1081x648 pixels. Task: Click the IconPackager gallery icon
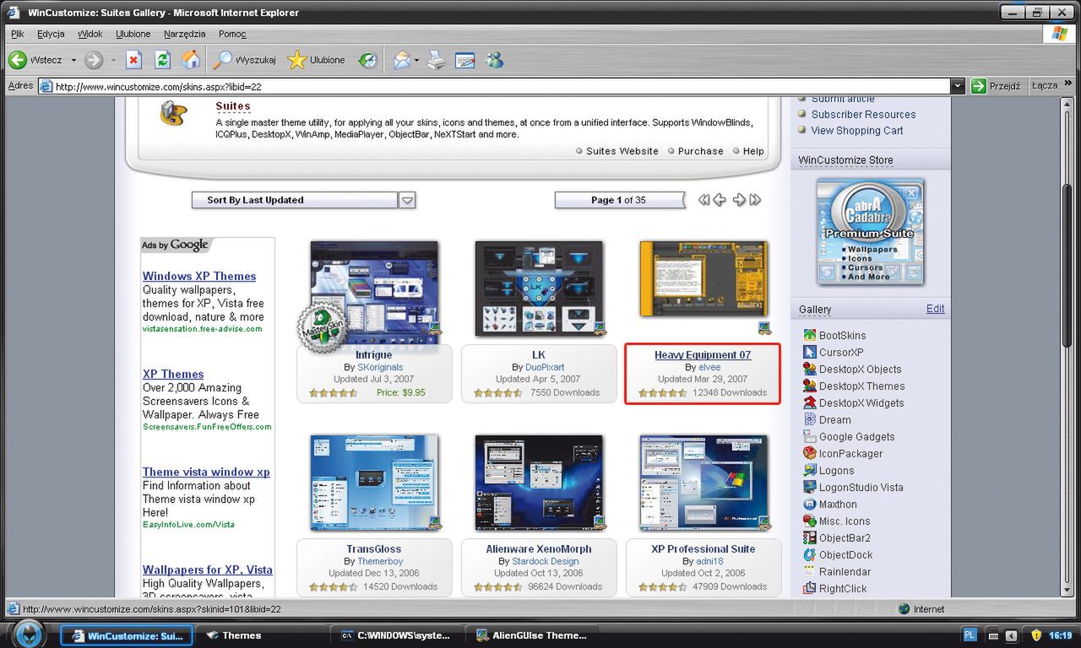(x=810, y=453)
